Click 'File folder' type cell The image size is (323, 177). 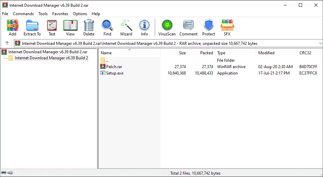[x=226, y=60]
